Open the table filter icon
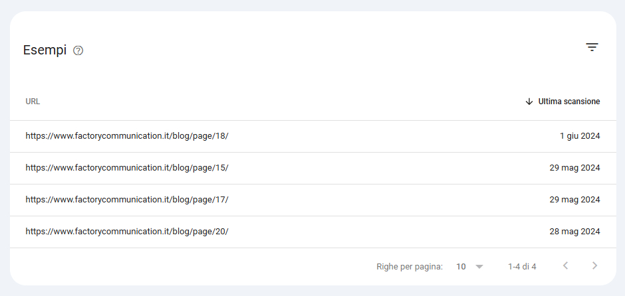The image size is (625, 296). 592,47
